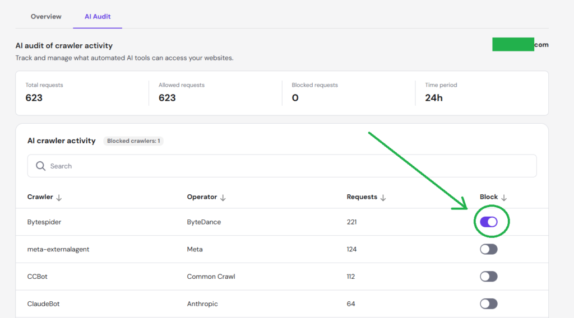
Task: Enable blocking for meta-externalagent
Action: click(x=489, y=249)
